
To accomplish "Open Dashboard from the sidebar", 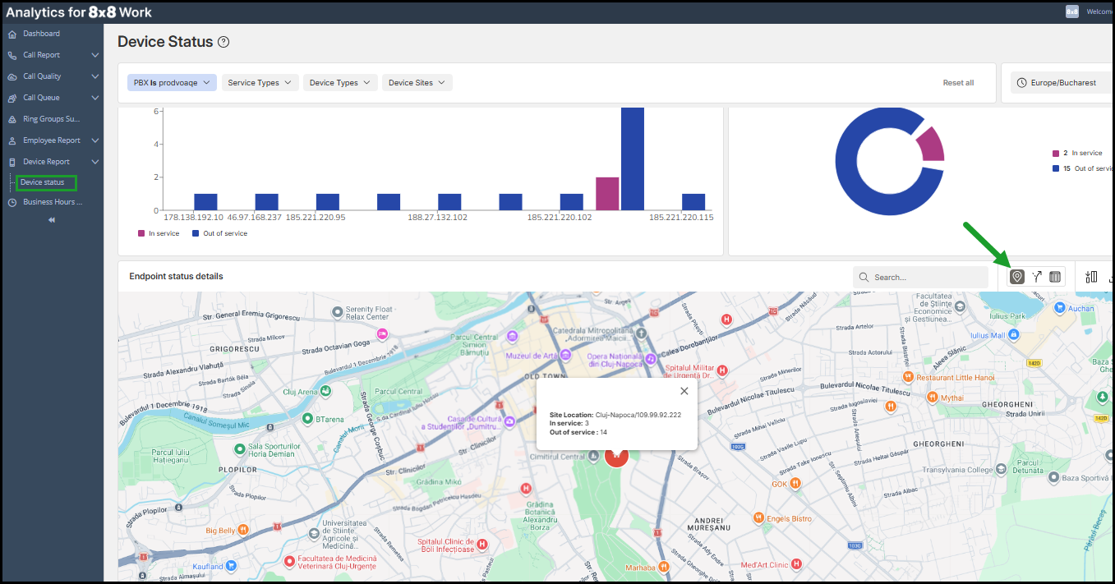I will click(41, 34).
